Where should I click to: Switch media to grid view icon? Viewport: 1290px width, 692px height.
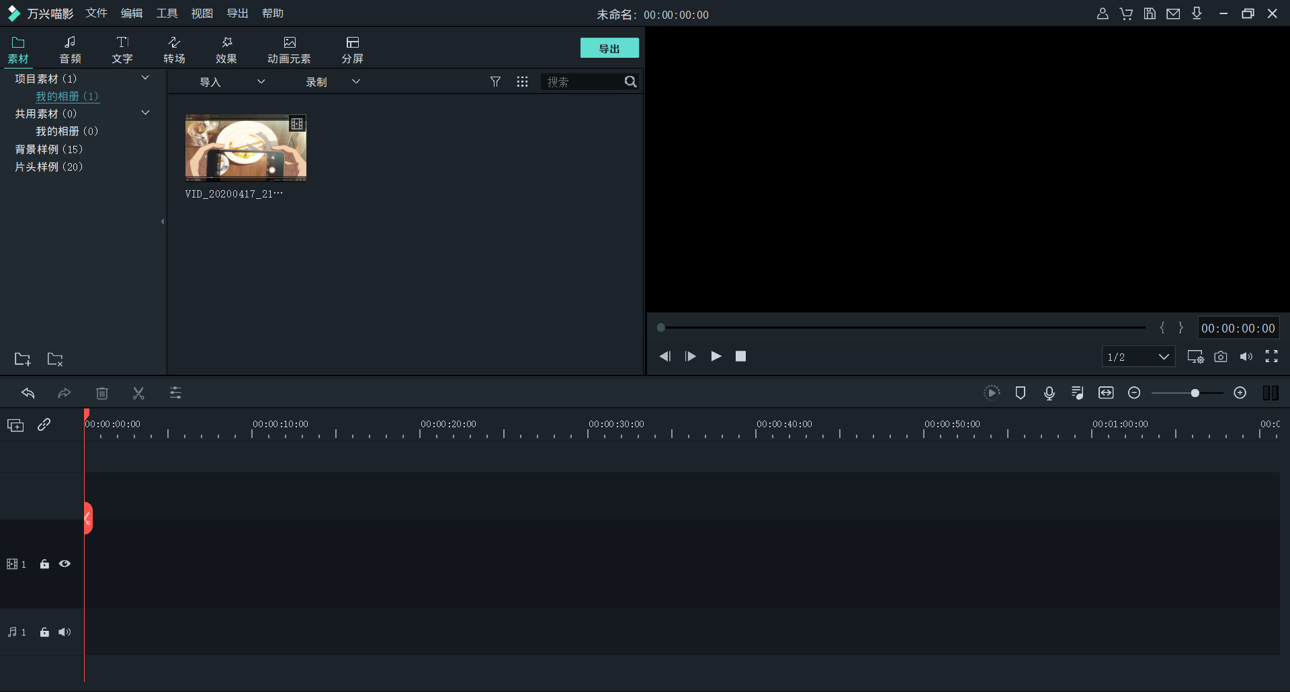[x=522, y=82]
